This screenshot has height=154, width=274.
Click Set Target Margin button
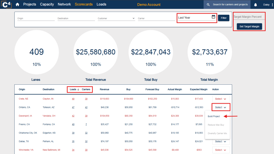click(249, 27)
